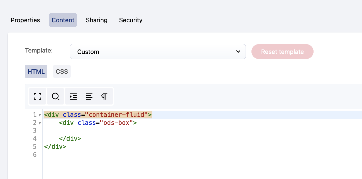Open the Template dropdown showing Custom

point(158,52)
